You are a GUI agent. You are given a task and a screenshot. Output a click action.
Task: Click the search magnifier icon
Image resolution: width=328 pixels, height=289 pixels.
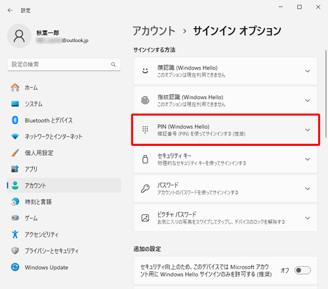tap(113, 64)
